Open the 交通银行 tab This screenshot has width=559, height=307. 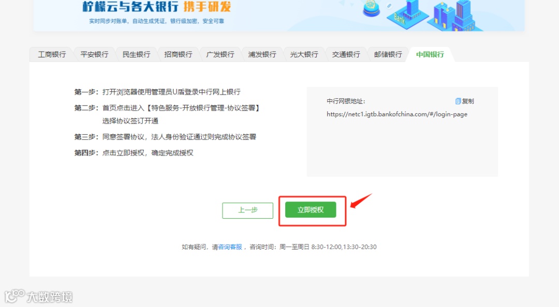pos(346,54)
